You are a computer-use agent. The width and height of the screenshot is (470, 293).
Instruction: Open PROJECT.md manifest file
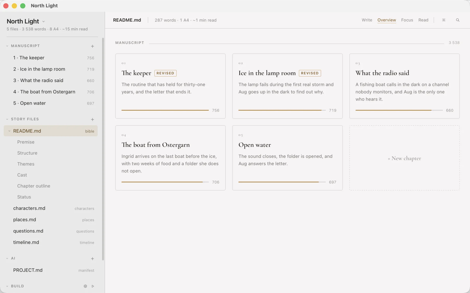pyautogui.click(x=51, y=270)
